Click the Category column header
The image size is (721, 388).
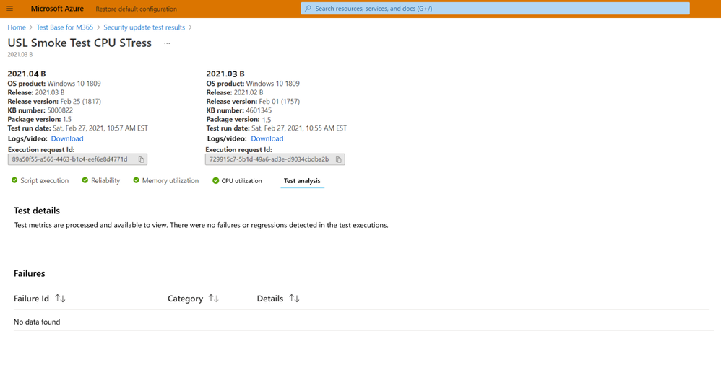[x=186, y=299]
